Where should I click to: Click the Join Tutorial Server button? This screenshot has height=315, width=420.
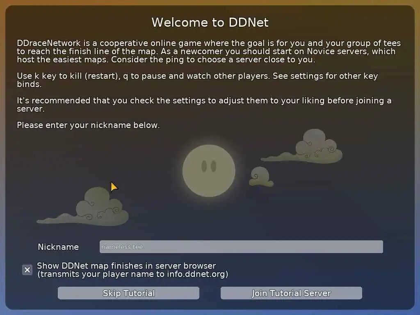pos(291,293)
